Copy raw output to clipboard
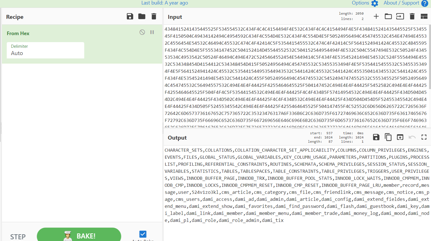Viewport: 431px width, 241px height. click(388, 137)
